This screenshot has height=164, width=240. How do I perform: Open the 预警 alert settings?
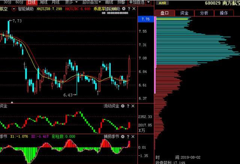click(121, 2)
